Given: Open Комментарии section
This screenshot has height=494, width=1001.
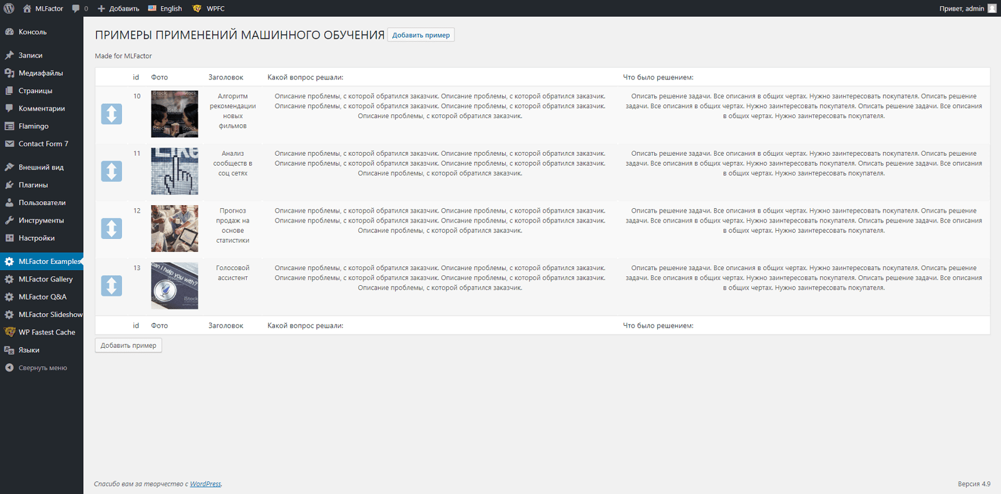Looking at the screenshot, I should 41,108.
